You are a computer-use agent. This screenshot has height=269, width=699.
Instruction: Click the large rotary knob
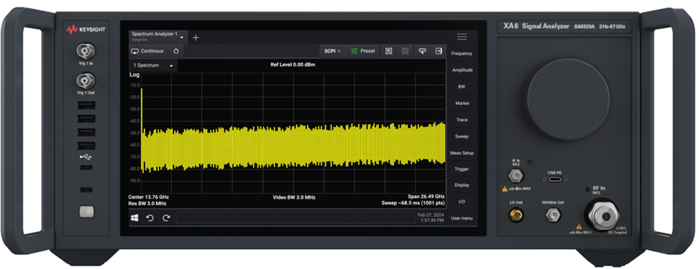click(568, 100)
